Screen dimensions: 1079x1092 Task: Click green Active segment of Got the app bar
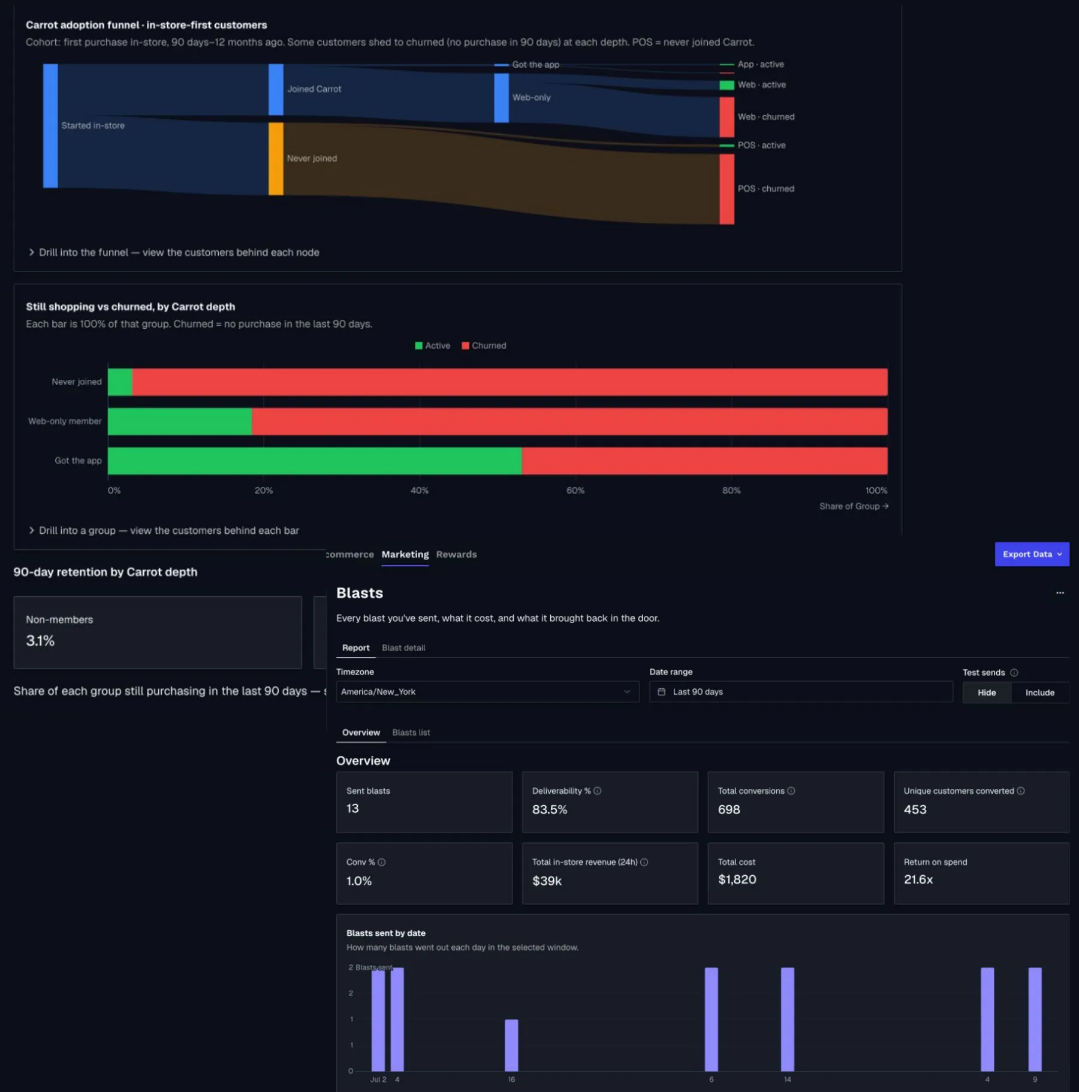(315, 461)
